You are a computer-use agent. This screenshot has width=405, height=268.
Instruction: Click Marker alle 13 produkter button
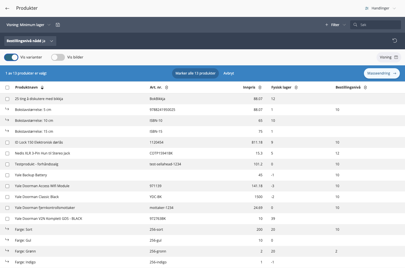point(195,73)
